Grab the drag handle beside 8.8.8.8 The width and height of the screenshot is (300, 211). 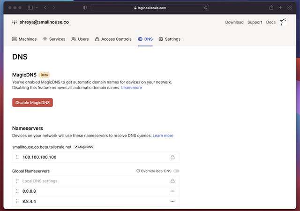click(17, 191)
